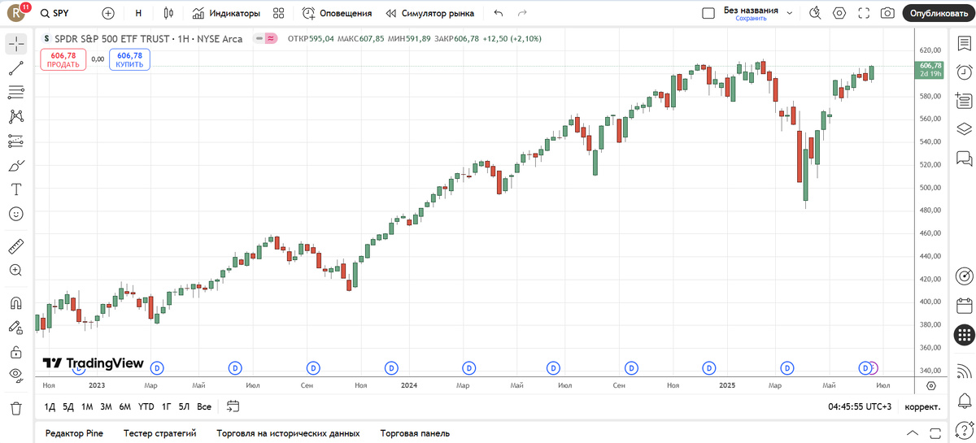Open the user profile avatar menu
This screenshot has height=443, width=976.
click(x=17, y=13)
